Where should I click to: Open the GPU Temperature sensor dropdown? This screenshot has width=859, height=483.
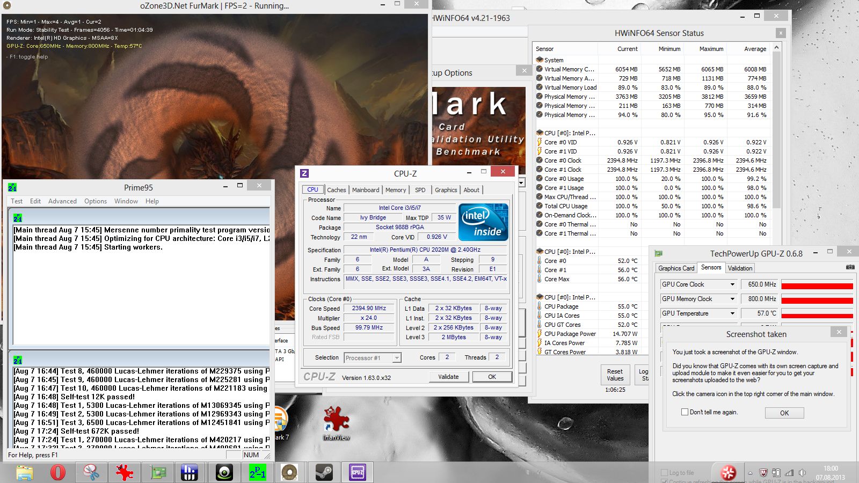[x=732, y=313]
